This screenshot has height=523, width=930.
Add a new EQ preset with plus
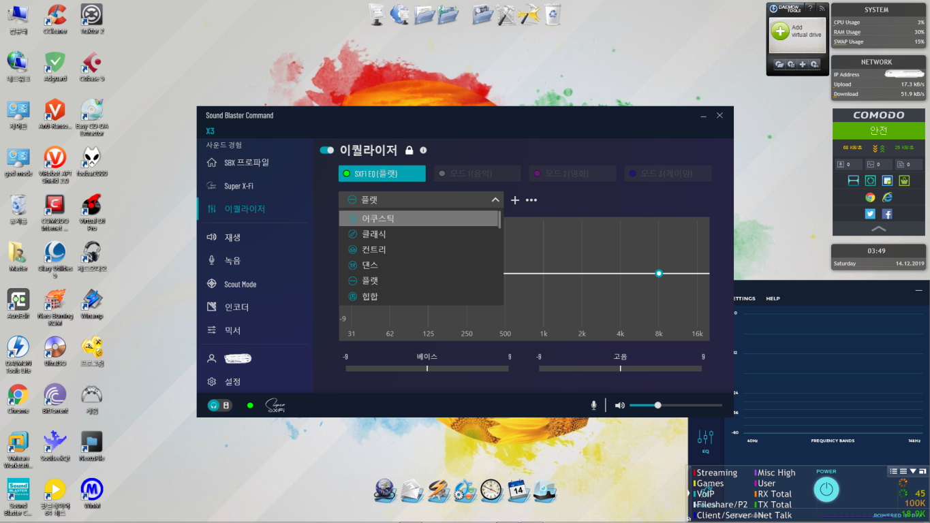pos(515,200)
